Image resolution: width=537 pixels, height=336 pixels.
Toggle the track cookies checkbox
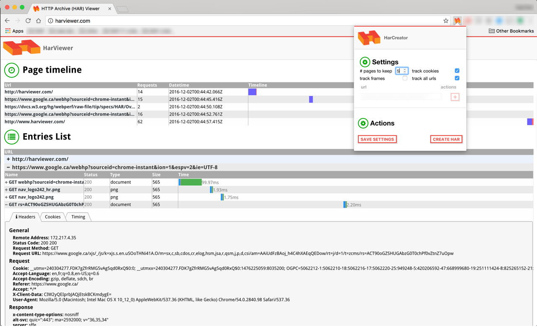tap(457, 71)
